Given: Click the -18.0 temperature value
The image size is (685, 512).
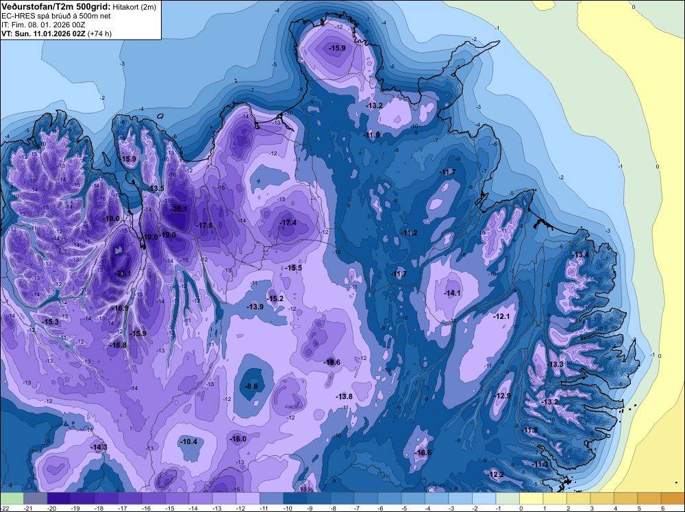Looking at the screenshot, I should [112, 218].
